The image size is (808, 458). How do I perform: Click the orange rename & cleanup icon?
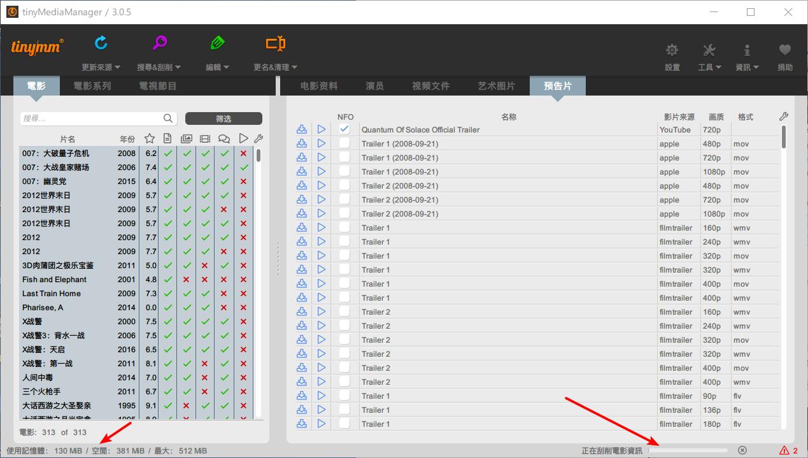tap(276, 43)
